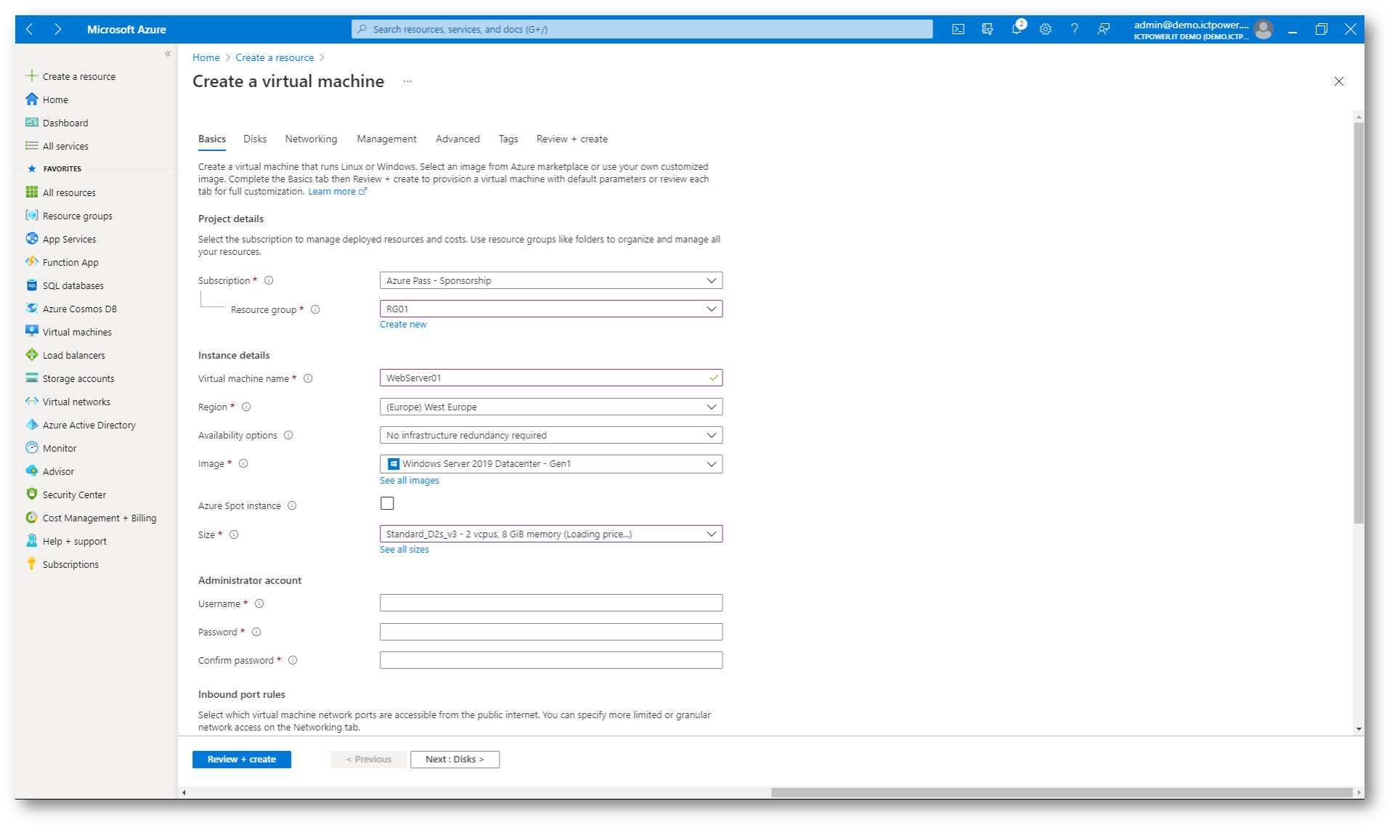Enable the Azure Spot instance checkbox
1395x830 pixels.
click(x=387, y=503)
